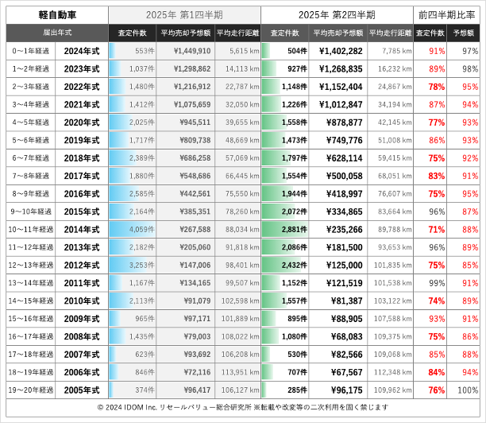Screen dimensions: 486x423
Task: Click the 2024年式 row label
Action: tap(82, 51)
